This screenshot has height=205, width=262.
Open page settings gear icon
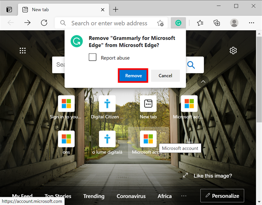coord(233,51)
